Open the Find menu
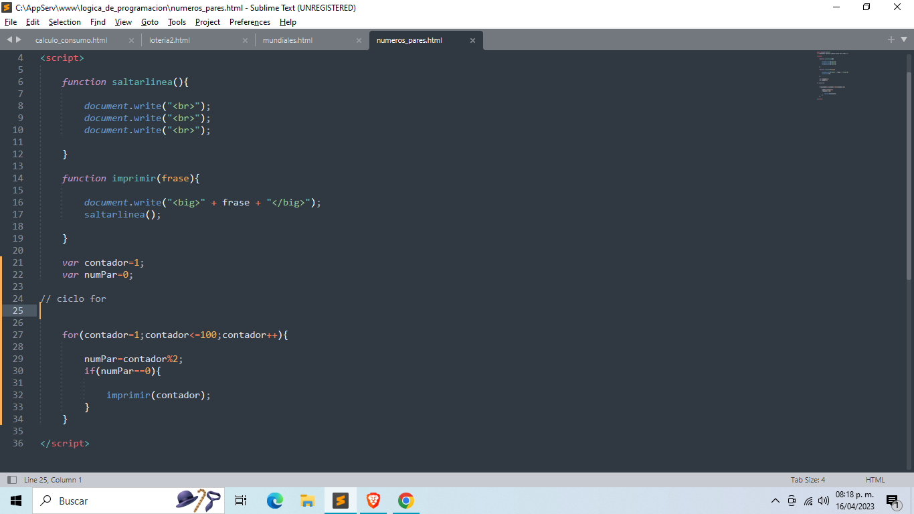914x514 pixels. click(98, 22)
